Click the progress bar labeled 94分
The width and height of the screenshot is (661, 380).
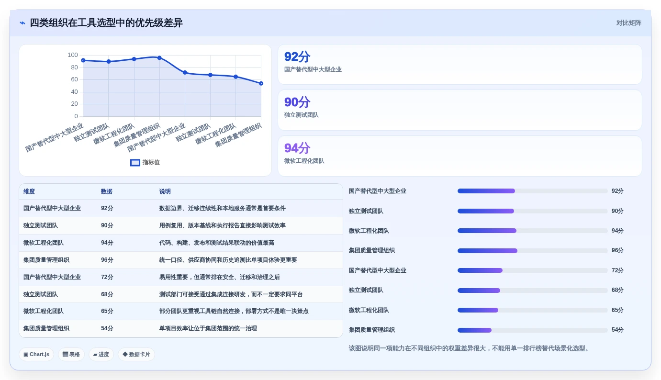(533, 231)
